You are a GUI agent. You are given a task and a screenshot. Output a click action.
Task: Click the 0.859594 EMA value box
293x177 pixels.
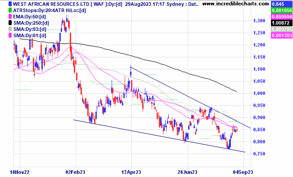pyautogui.click(x=281, y=17)
